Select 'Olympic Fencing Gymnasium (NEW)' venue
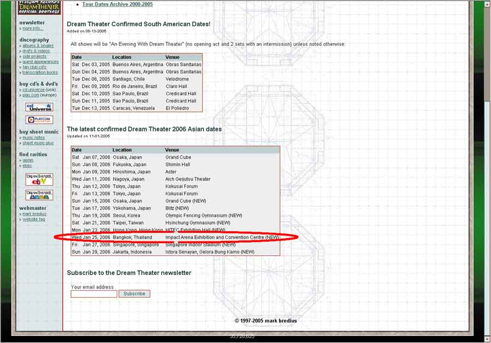 (x=203, y=215)
